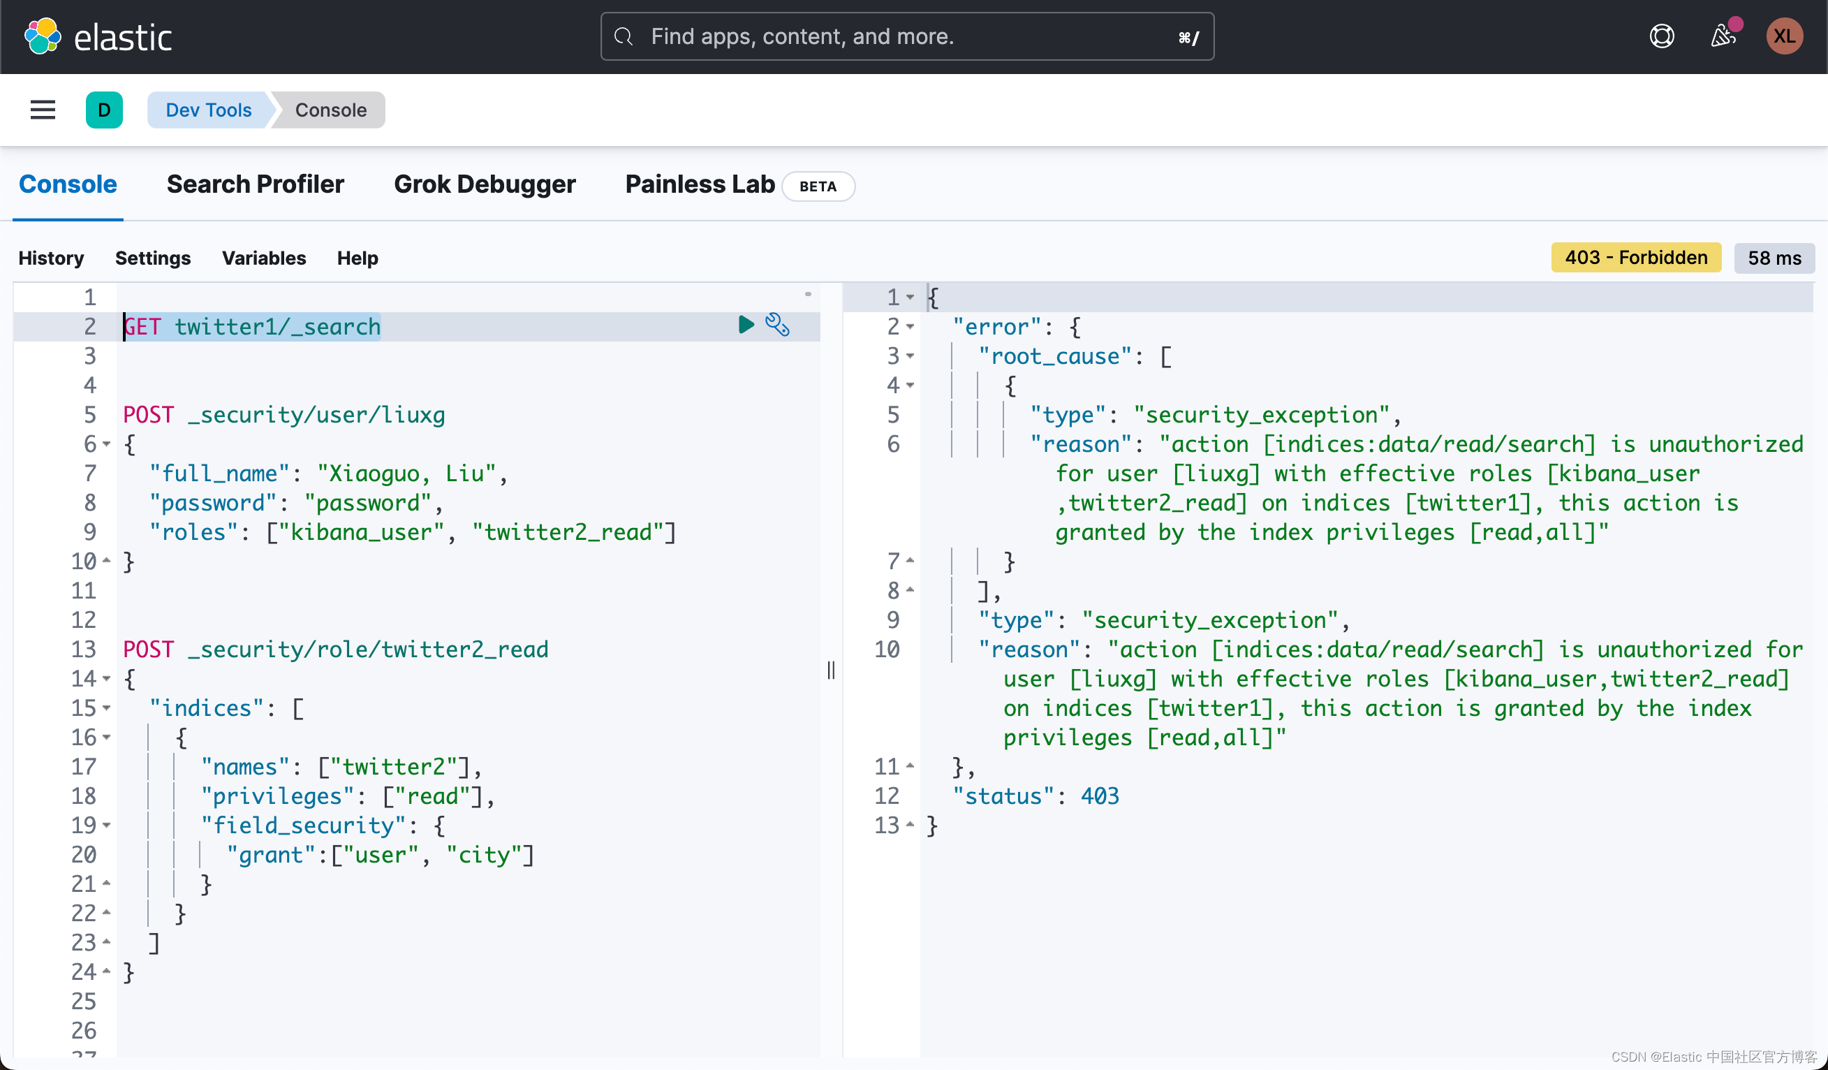
Task: Collapse "error" object on response line 2
Action: pos(910,327)
